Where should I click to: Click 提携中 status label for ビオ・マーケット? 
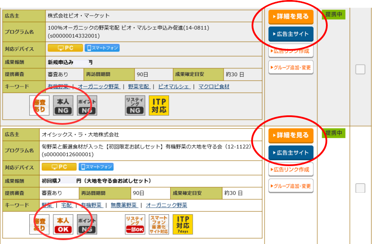tap(333, 15)
